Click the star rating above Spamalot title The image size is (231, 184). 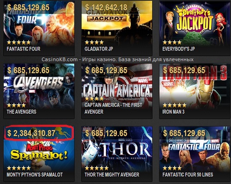pos(19,168)
